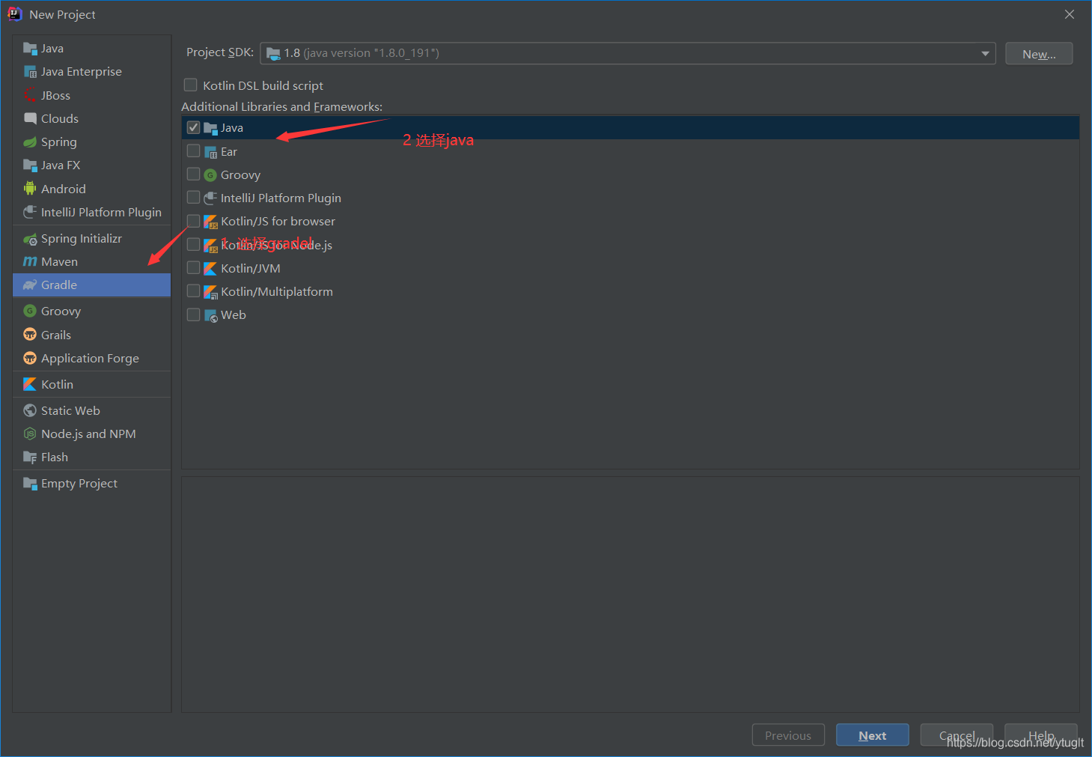This screenshot has height=757, width=1092.
Task: Enable the Kotlin/JVM checkbox
Action: point(193,268)
